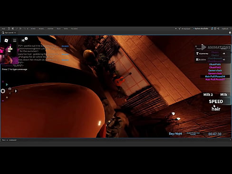Click the share icon in Studio toolbar
Viewport: 232px width, 174px height.
(x=218, y=29)
